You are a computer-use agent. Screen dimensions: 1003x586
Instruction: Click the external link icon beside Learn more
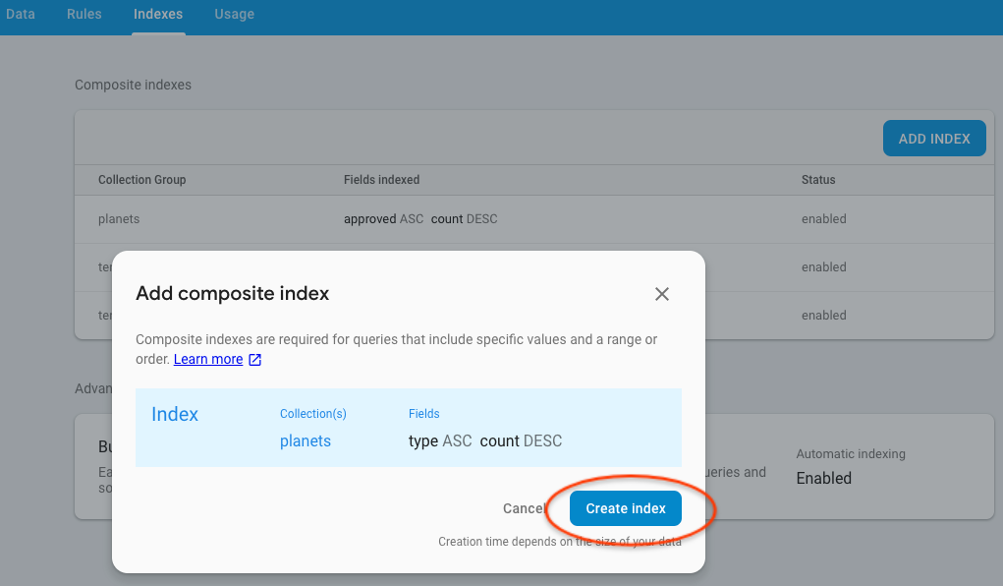click(254, 360)
